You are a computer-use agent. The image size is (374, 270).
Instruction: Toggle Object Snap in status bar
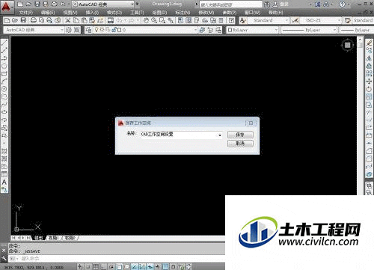tap(119, 267)
